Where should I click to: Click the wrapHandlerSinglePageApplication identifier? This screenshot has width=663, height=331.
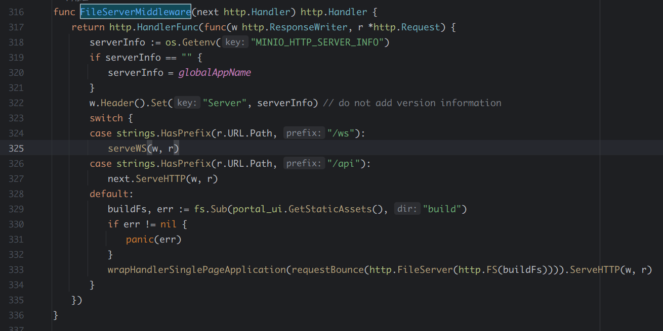[x=197, y=269]
